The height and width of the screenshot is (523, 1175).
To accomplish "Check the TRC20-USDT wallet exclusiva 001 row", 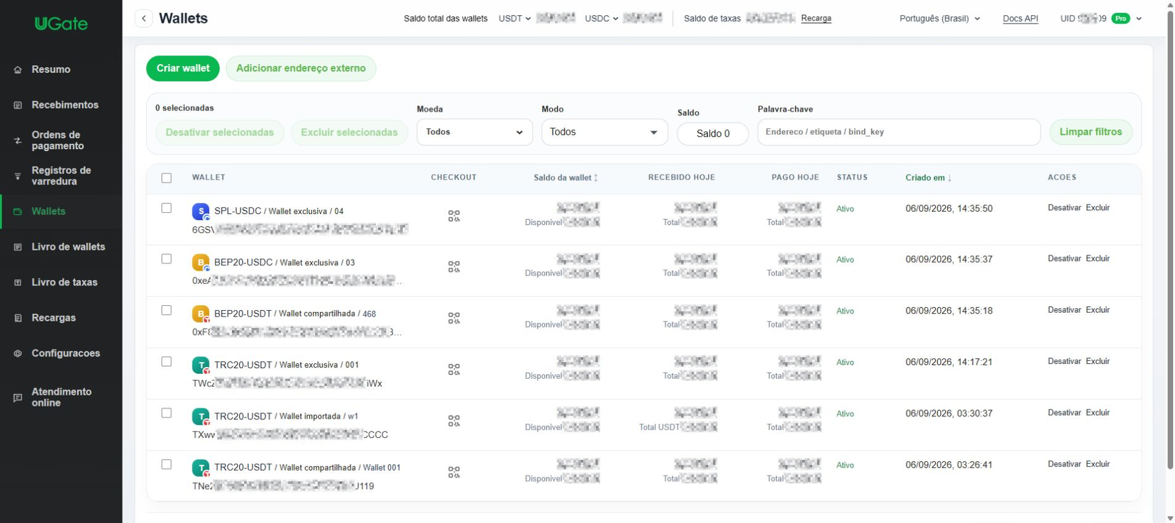I will pos(166,362).
